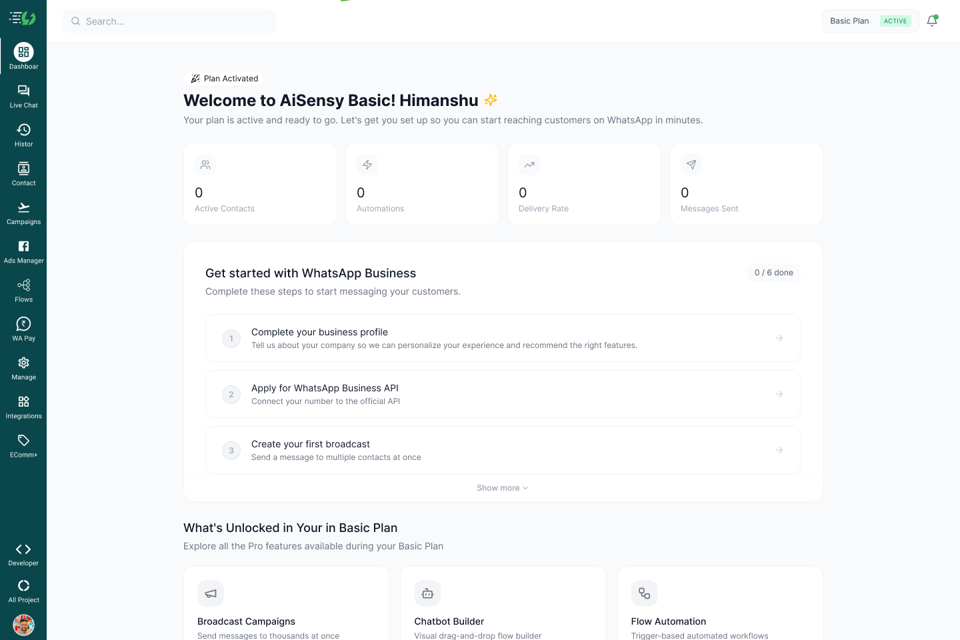Click inside the Search input field

coord(169,21)
